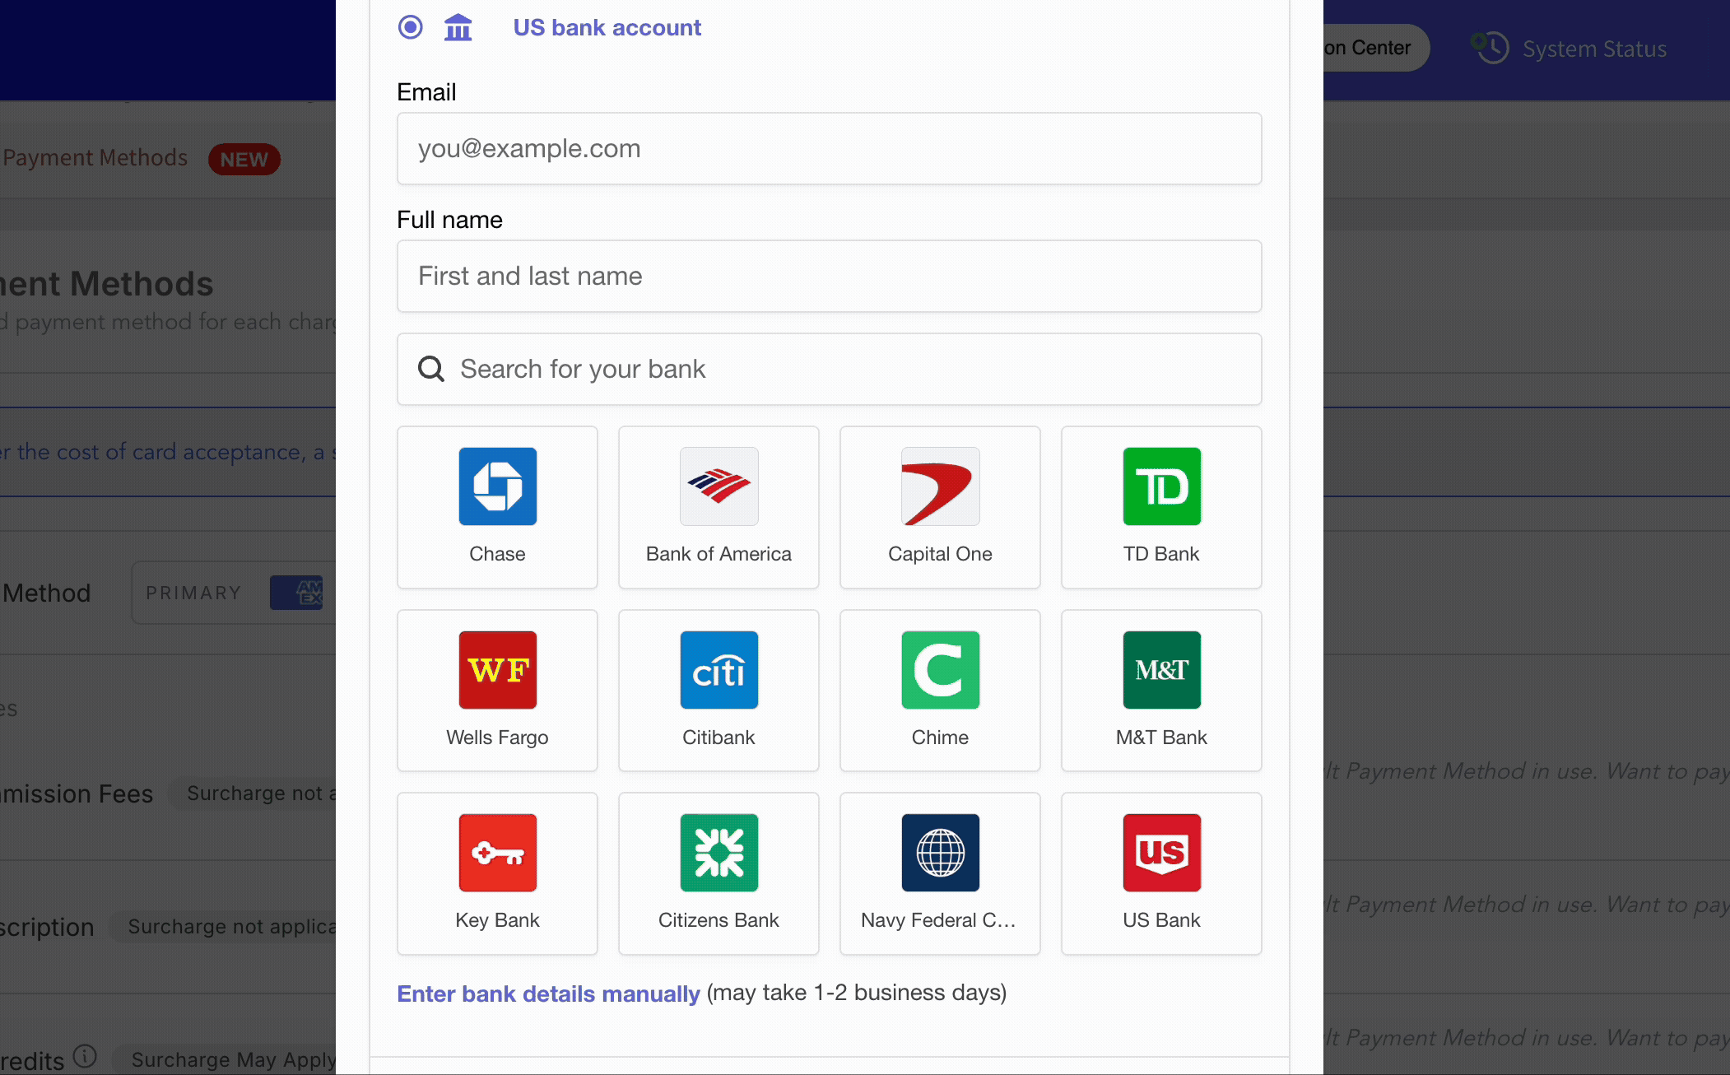Open Enter bank details manually link
1730x1075 pixels.
point(548,994)
